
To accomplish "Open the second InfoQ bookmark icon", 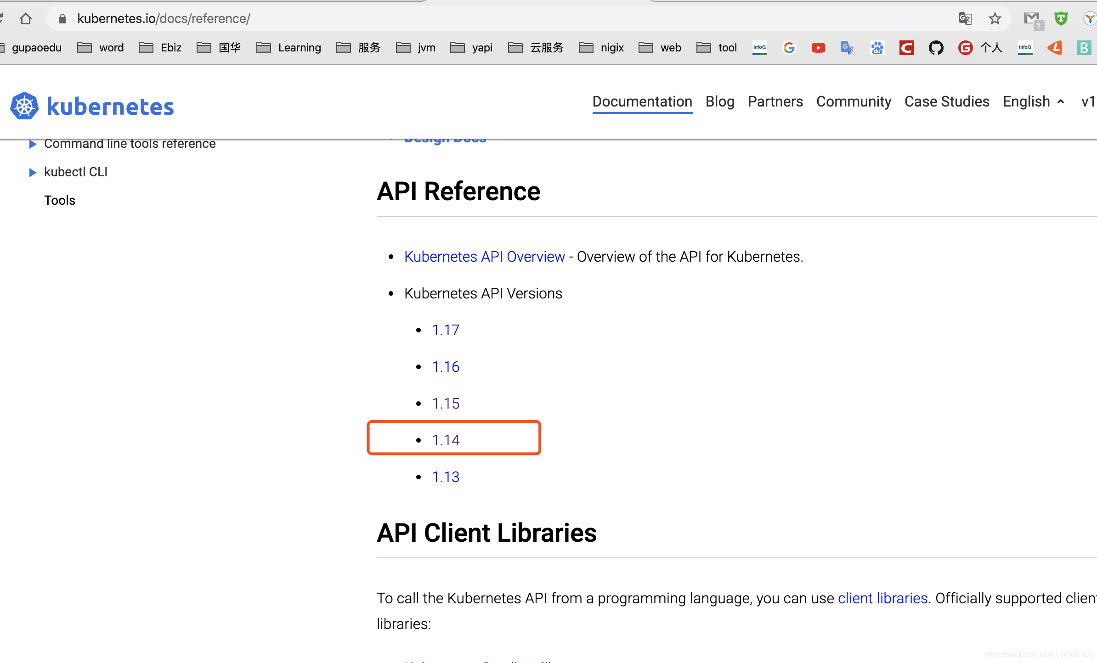I will click(x=1025, y=48).
